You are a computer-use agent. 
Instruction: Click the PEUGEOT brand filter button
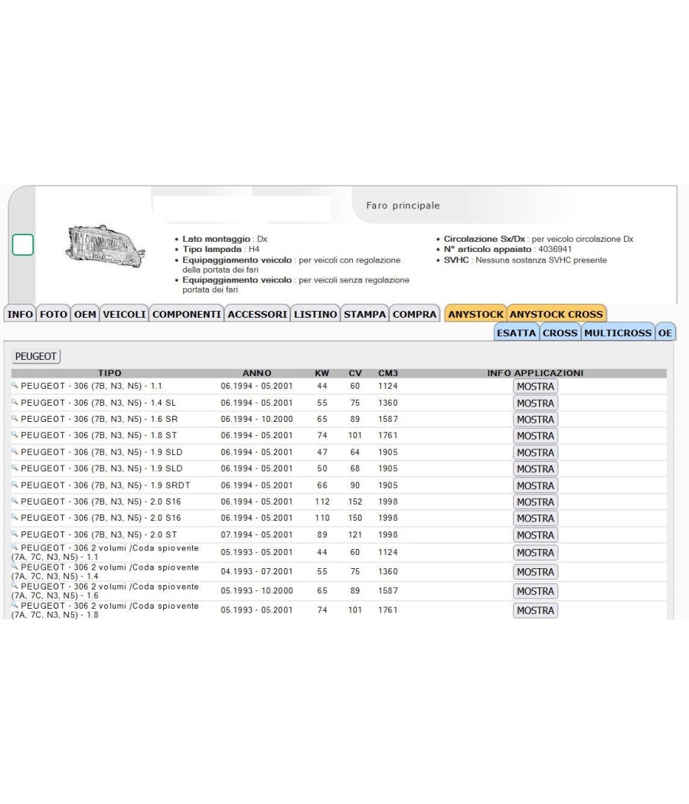[x=36, y=356]
